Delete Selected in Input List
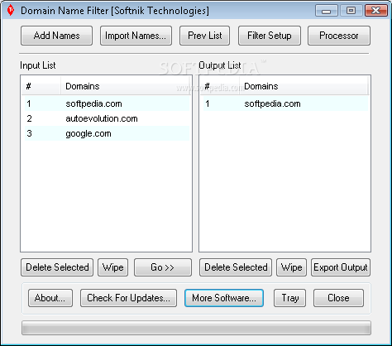 pos(57,267)
